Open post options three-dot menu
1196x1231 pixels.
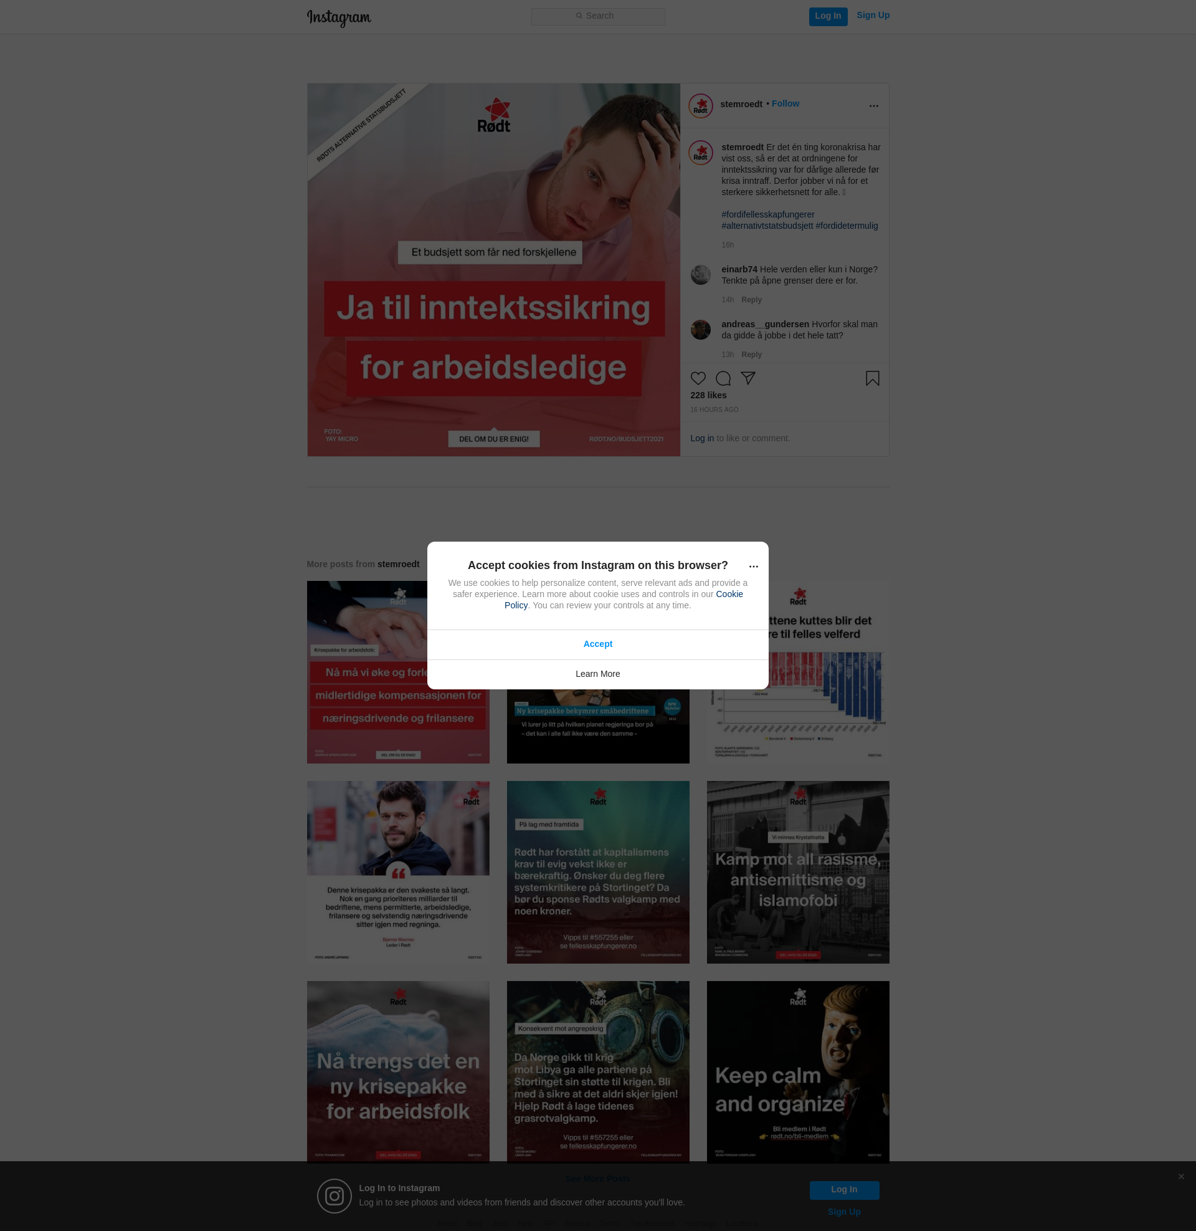[x=873, y=105]
